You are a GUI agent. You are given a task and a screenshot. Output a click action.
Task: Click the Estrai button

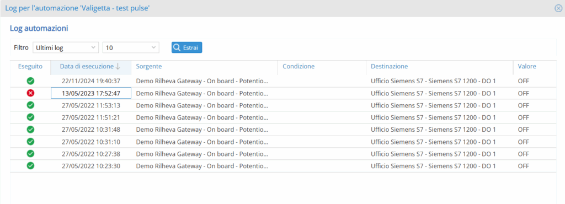[x=186, y=47]
